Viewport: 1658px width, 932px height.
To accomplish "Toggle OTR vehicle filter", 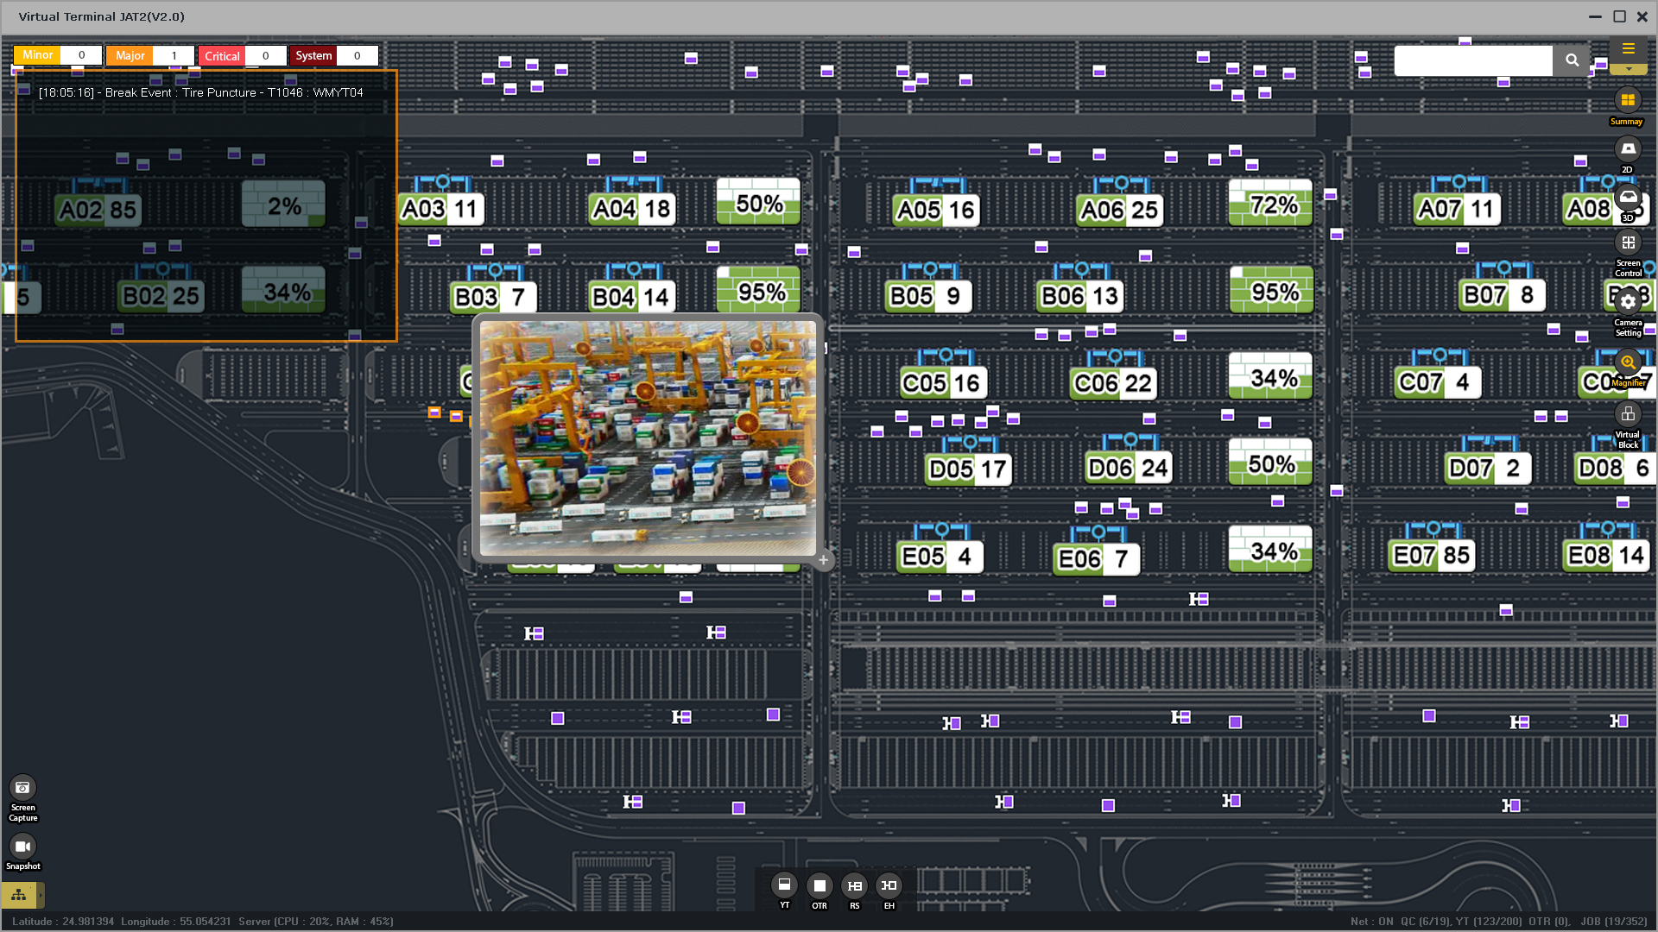I will pyautogui.click(x=820, y=885).
